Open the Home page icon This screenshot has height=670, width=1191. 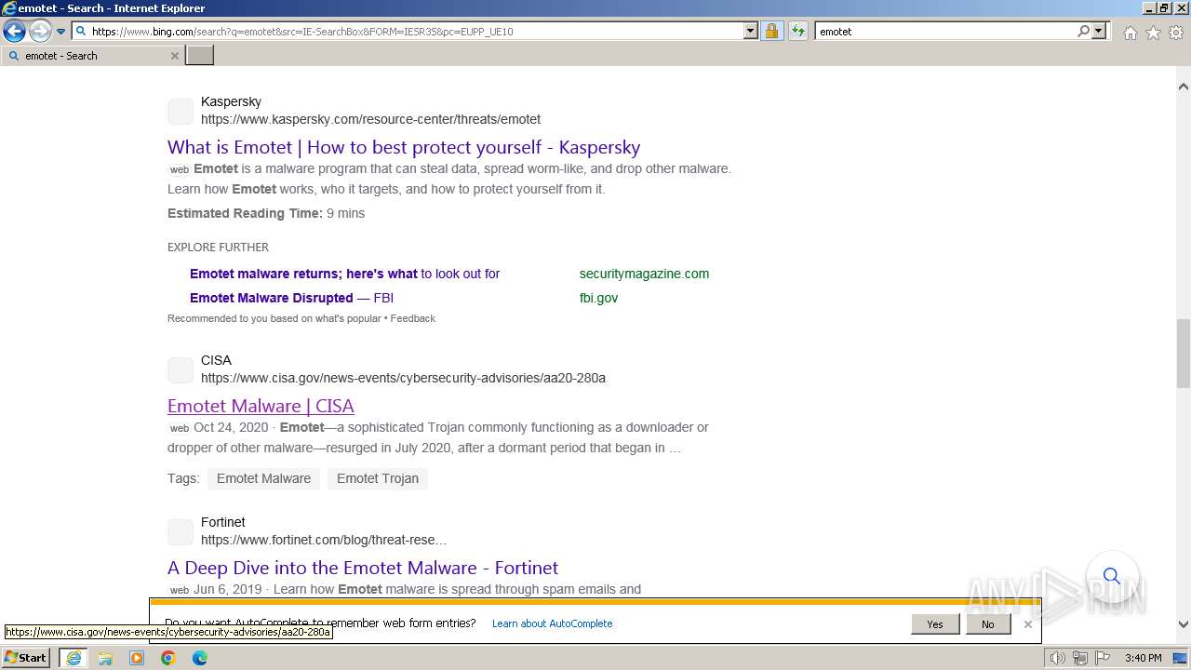1130,33
